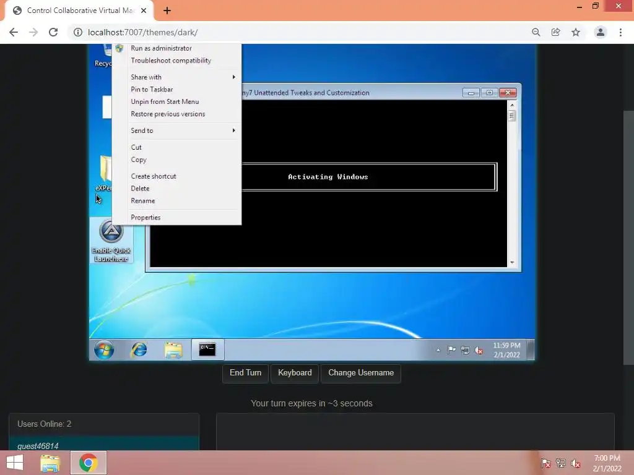Open Properties from the context menu
The image size is (634, 475).
tap(176, 217)
